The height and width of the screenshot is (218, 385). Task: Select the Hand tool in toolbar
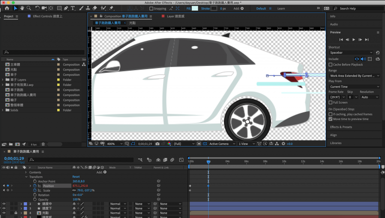22,8
